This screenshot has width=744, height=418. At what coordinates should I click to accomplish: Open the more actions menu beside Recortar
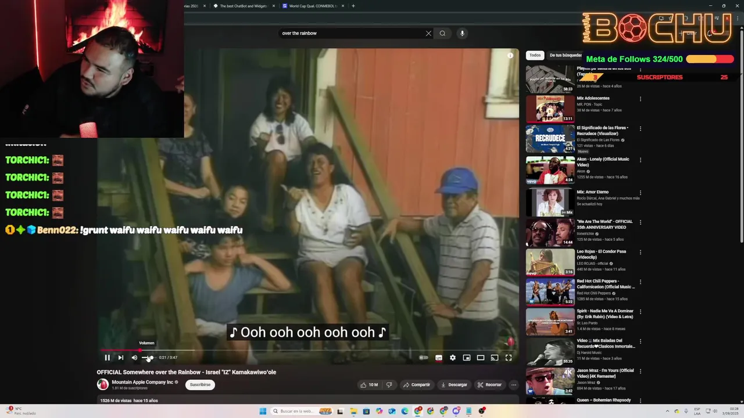pos(513,384)
